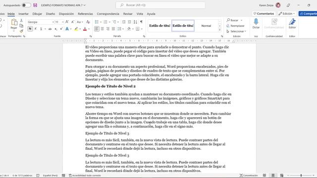Open document title EJEMPLO FORMATO NORMAS APA 7

(63, 5)
